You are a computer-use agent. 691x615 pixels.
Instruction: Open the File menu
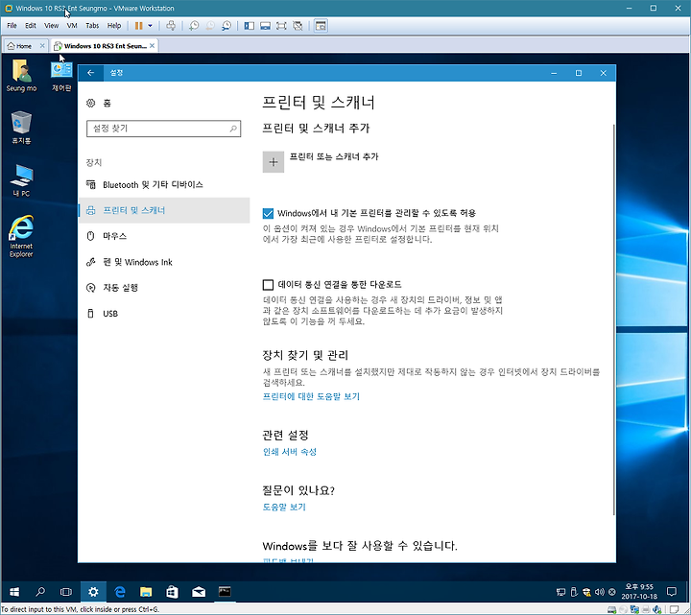click(12, 26)
